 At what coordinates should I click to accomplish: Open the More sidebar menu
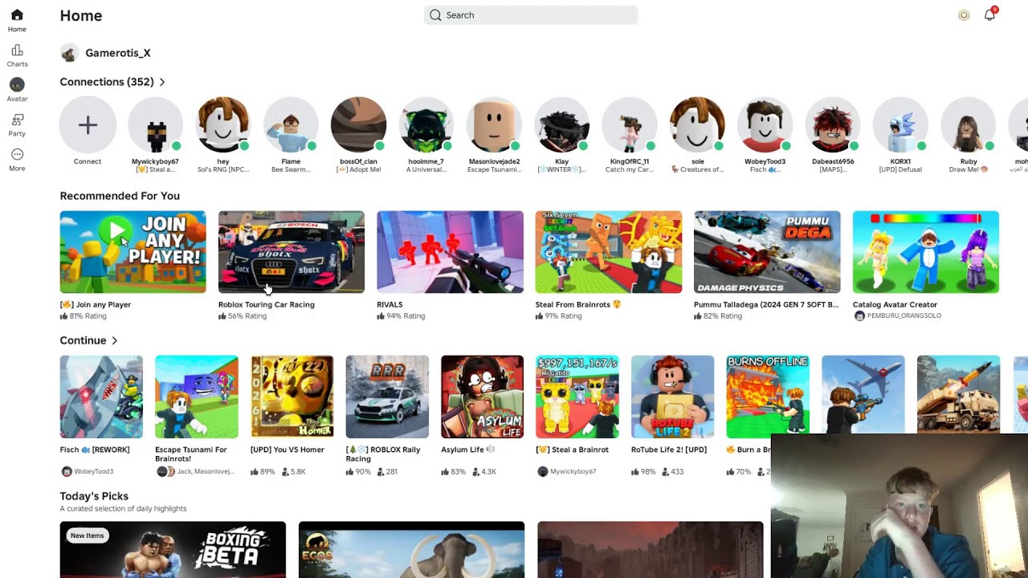(17, 154)
